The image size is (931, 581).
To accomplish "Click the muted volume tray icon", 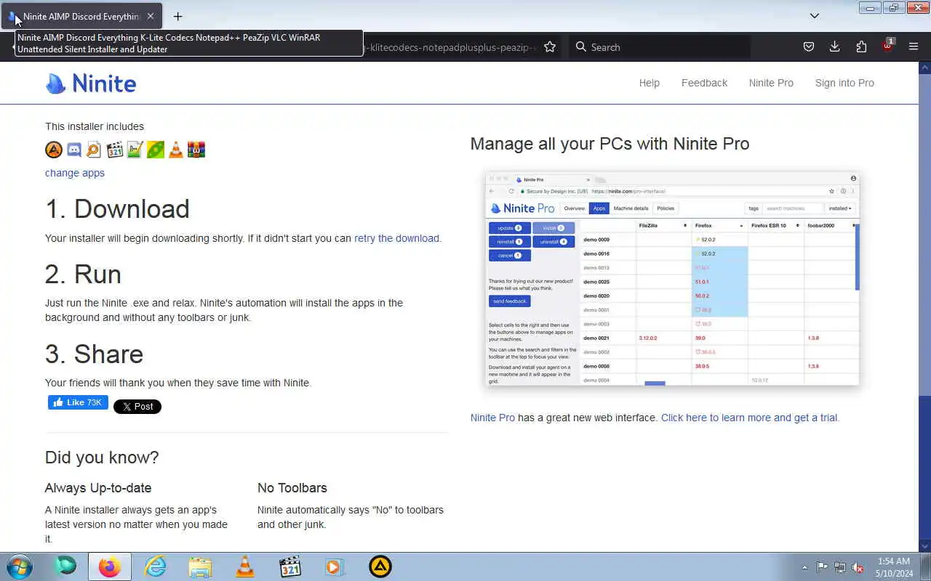I will [x=858, y=567].
